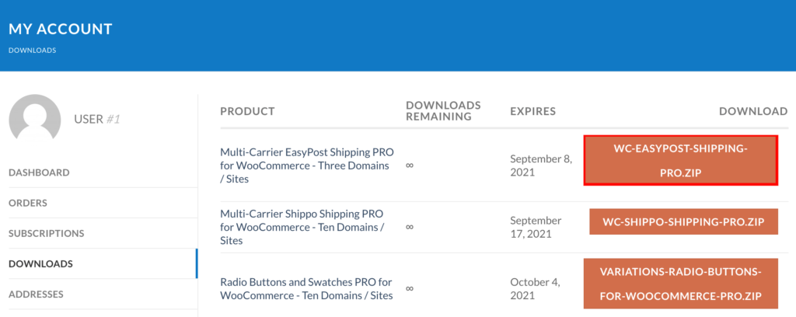The width and height of the screenshot is (796, 317).
Task: Go to Orders in sidebar
Action: click(x=28, y=203)
